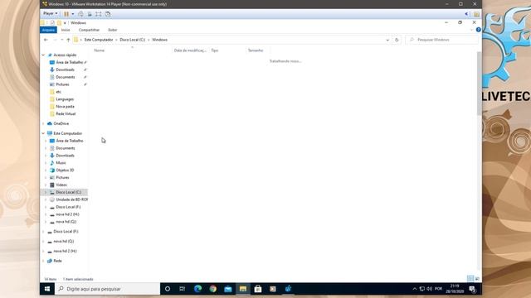Show hidden tray icons chevron

point(414,289)
